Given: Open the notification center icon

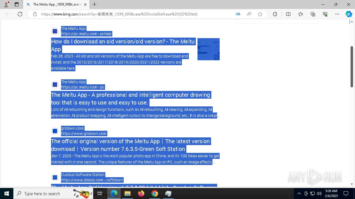Looking at the screenshot, I should click(x=346, y=193).
